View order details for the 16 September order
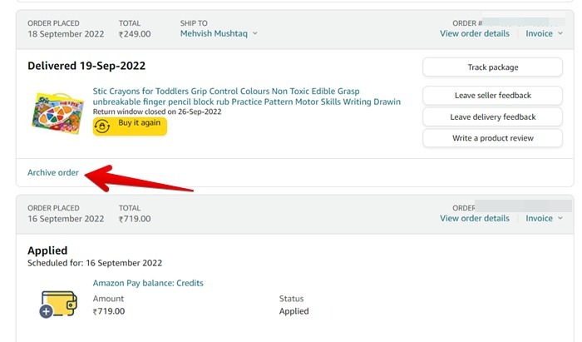The image size is (582, 342). coord(475,218)
